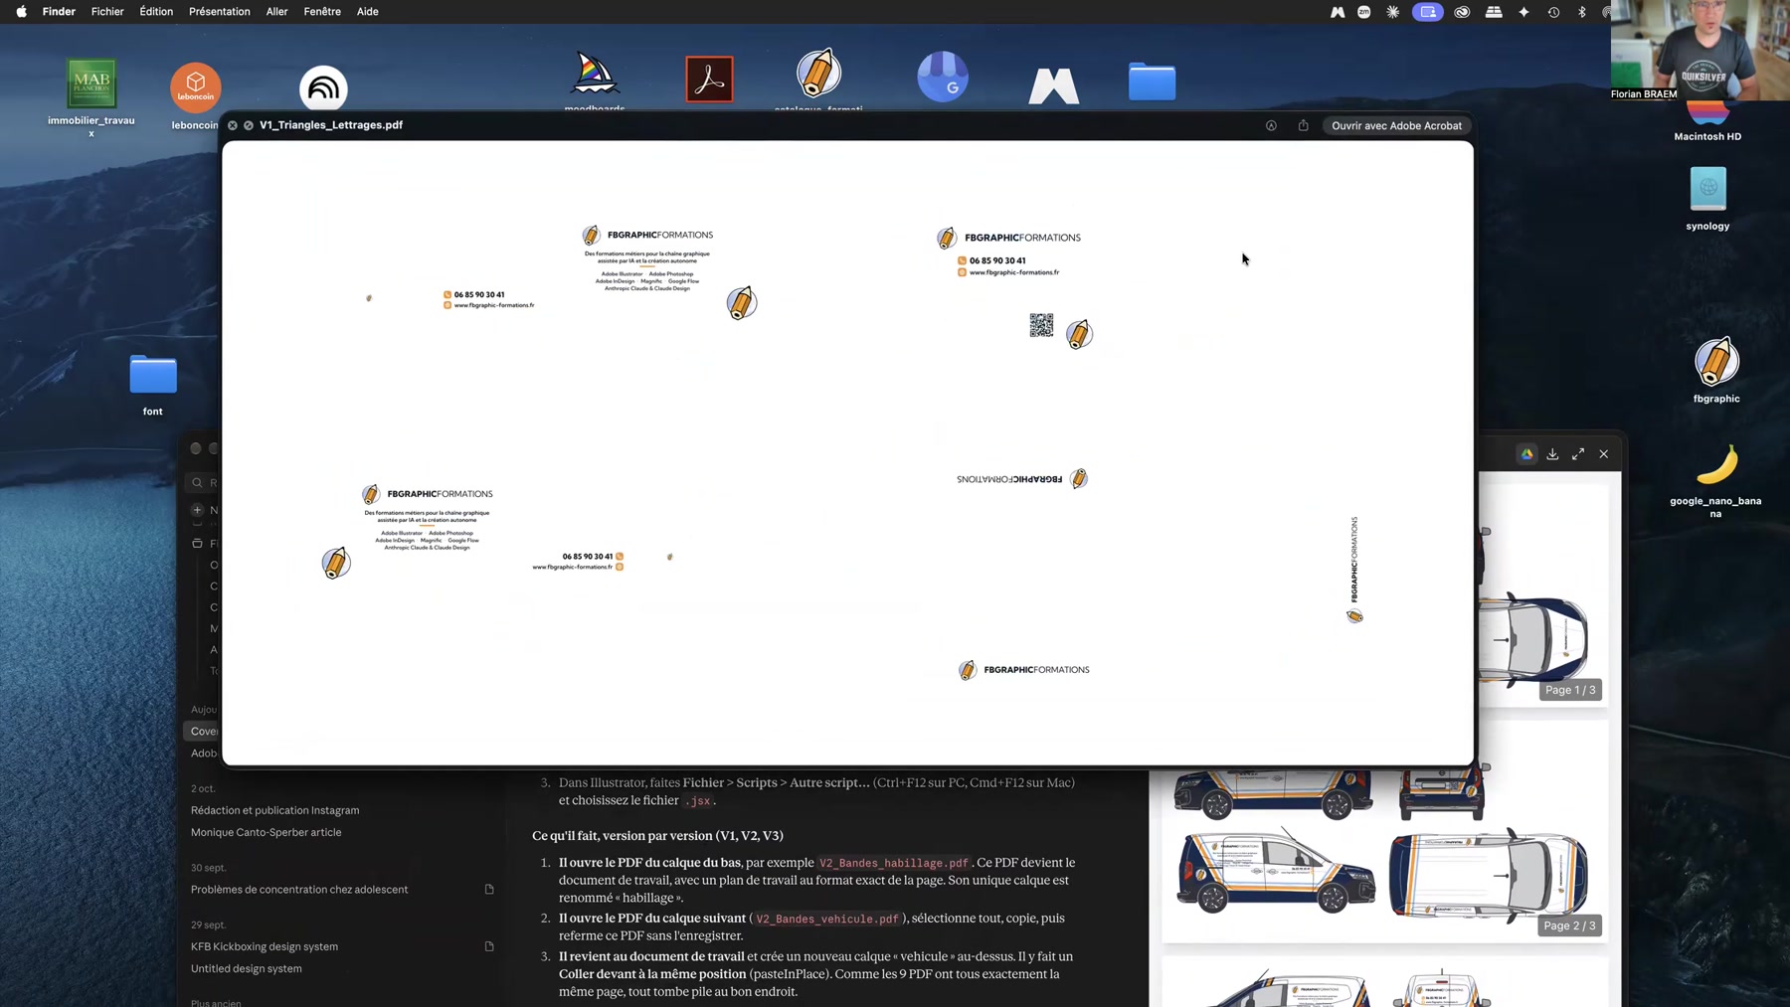Screen dimensions: 1790x1007
Task: Open the Adobe Acrobat desktop icon
Action: point(709,80)
